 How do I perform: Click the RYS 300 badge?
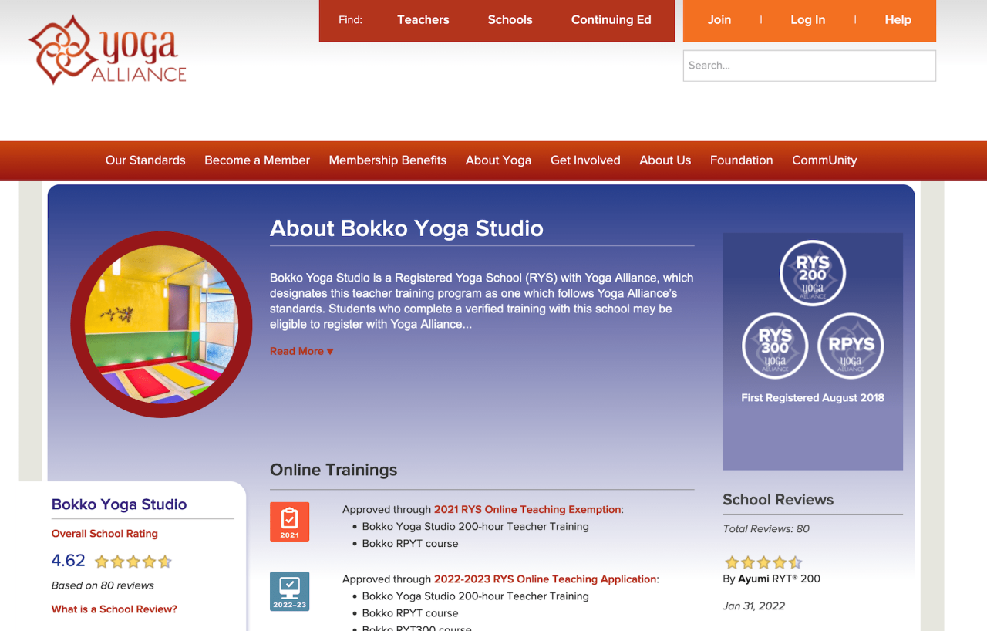coord(775,346)
